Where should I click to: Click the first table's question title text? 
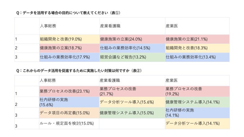(x=68, y=13)
